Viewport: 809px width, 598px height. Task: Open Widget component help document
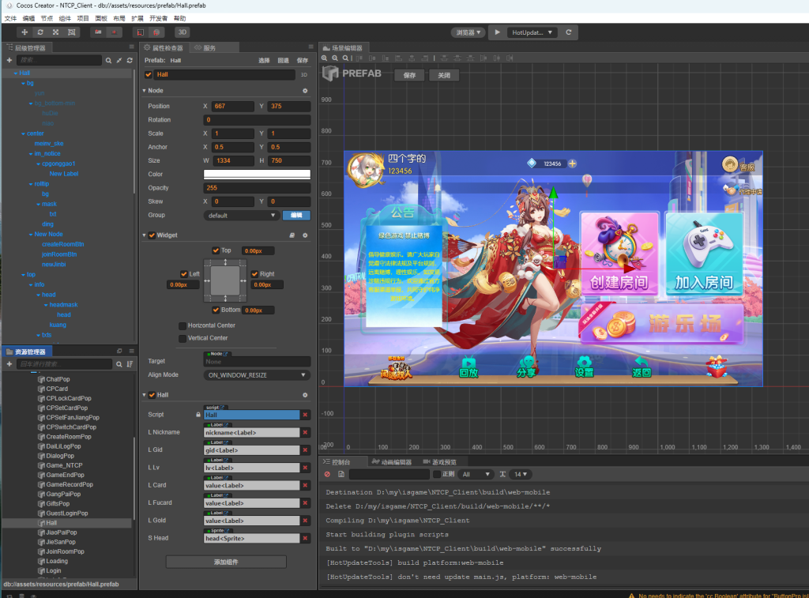click(x=292, y=235)
